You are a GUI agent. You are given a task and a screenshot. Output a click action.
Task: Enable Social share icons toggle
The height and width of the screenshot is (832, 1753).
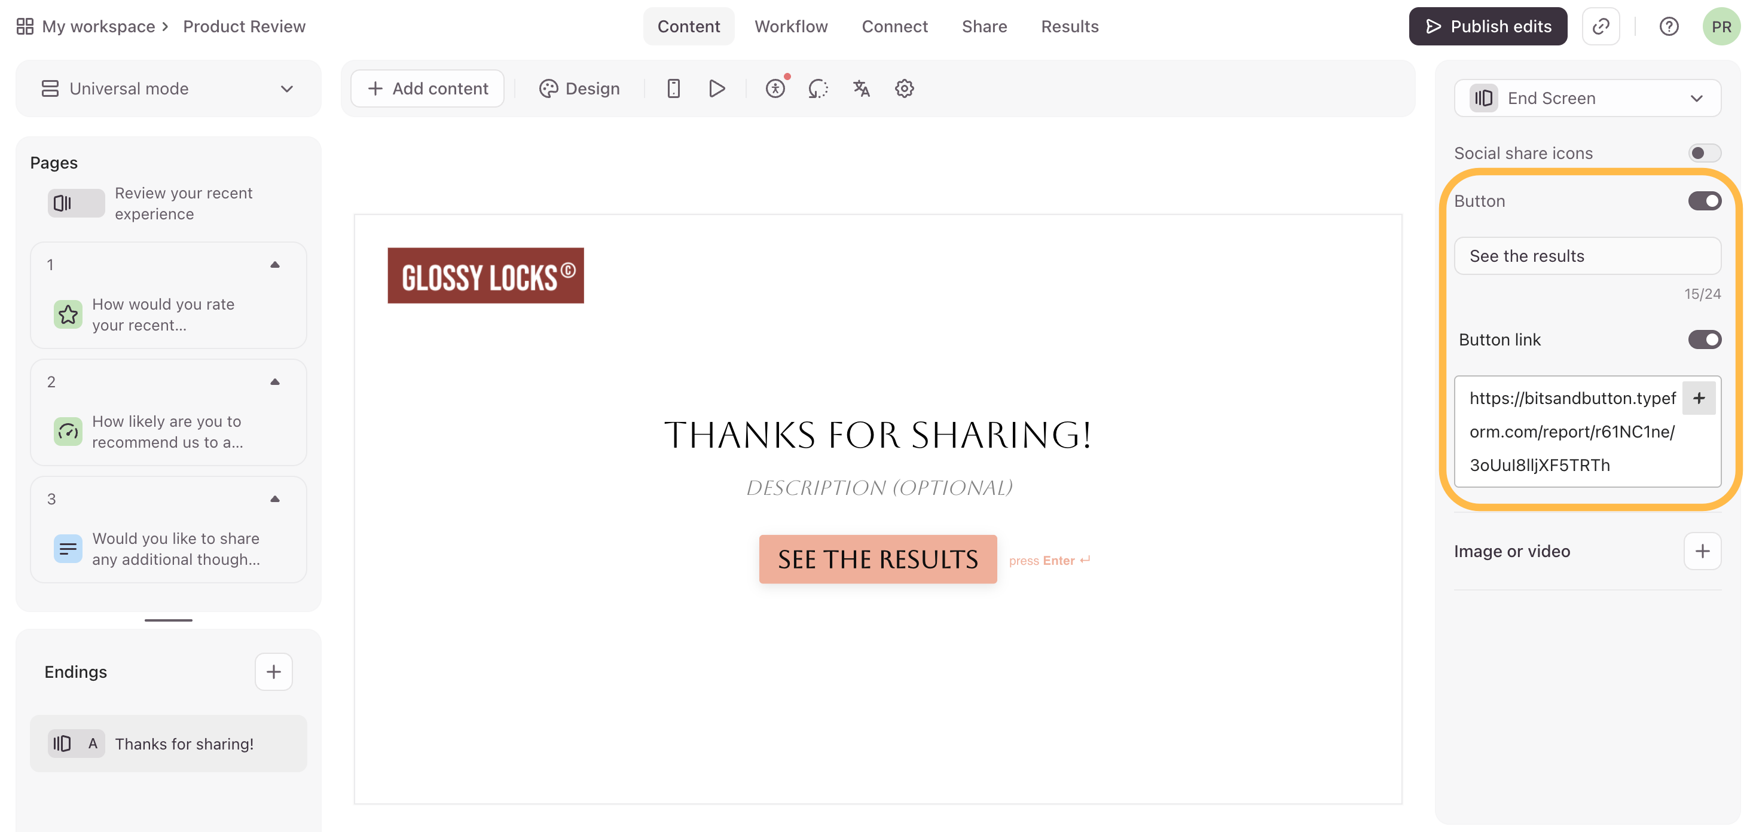1704,153
